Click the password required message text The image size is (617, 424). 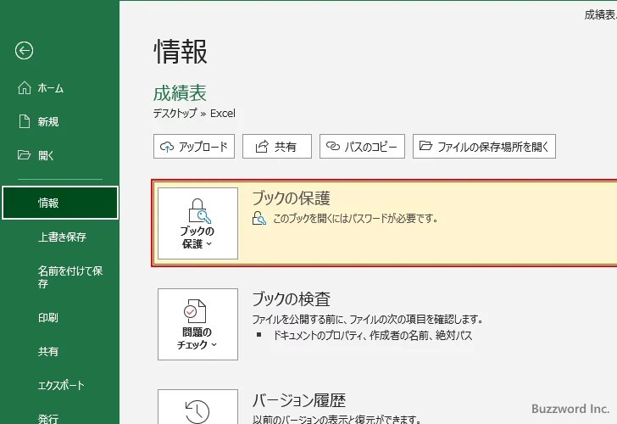tap(356, 218)
